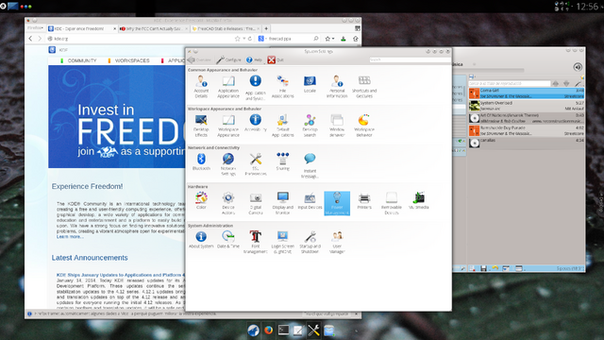604x340 pixels.
Task: Switch to the FCC article Firefox tab
Action: (153, 28)
